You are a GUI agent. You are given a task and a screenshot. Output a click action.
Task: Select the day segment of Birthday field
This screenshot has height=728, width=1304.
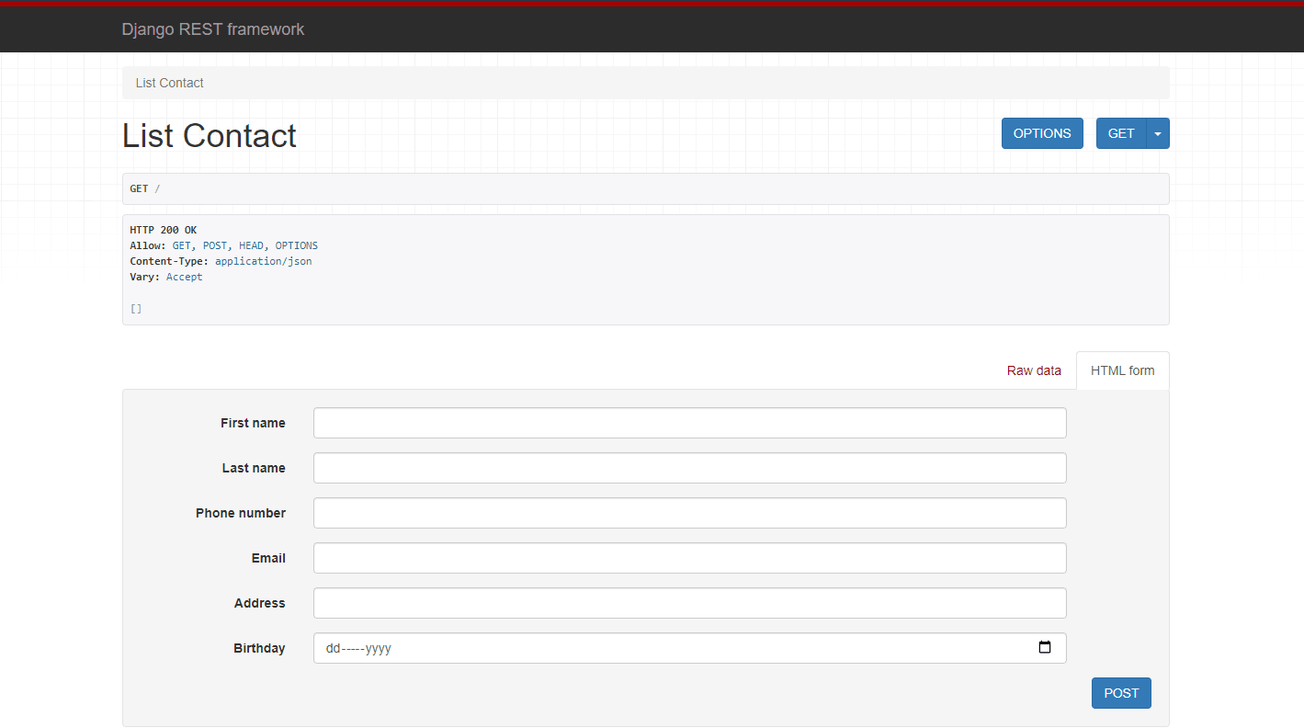point(334,648)
